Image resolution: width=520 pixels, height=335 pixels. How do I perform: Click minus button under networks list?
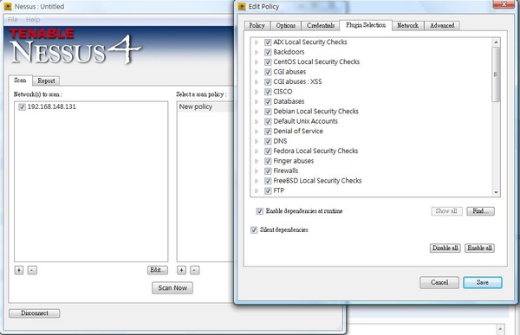tap(32, 270)
